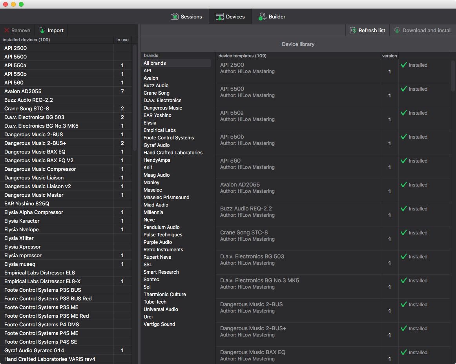Screen dimensions: 456x364
Task: Filter by Universal Audio brand
Action: point(176,309)
